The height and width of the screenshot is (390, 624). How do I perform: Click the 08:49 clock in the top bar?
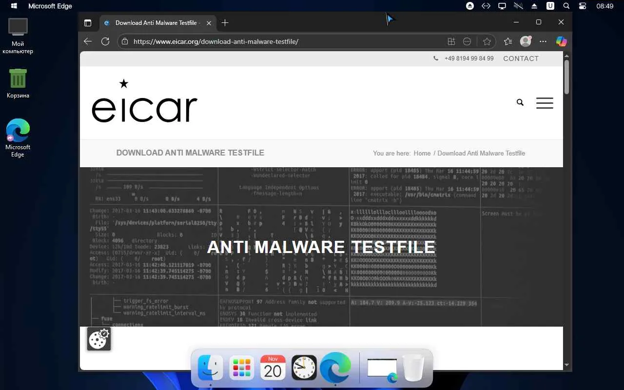(x=605, y=6)
